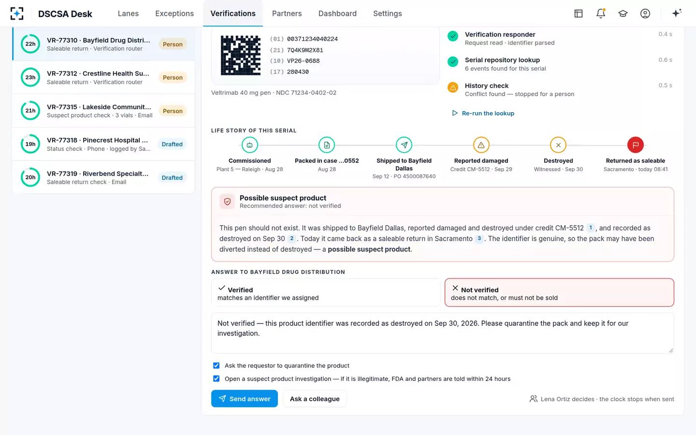
Task: Click the 20h timer ring for VR-77319
Action: [30, 177]
